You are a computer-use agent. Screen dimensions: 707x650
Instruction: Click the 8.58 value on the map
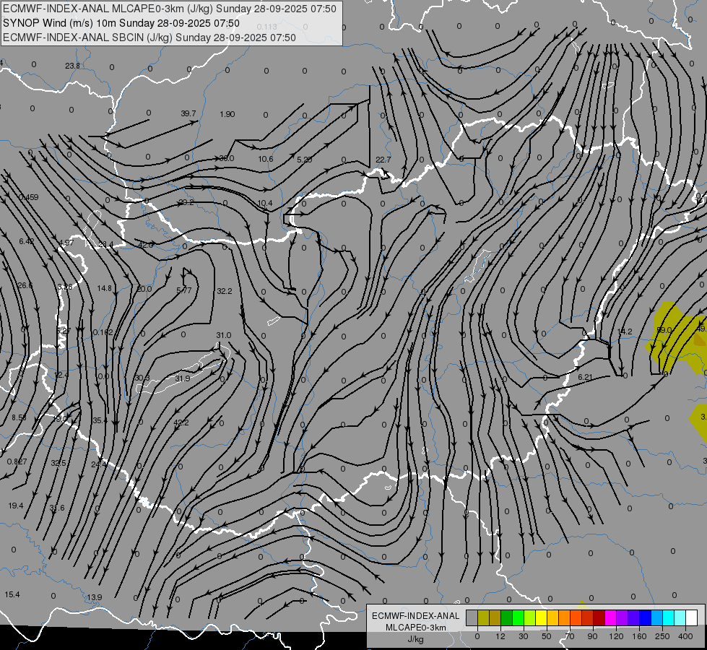[19, 417]
